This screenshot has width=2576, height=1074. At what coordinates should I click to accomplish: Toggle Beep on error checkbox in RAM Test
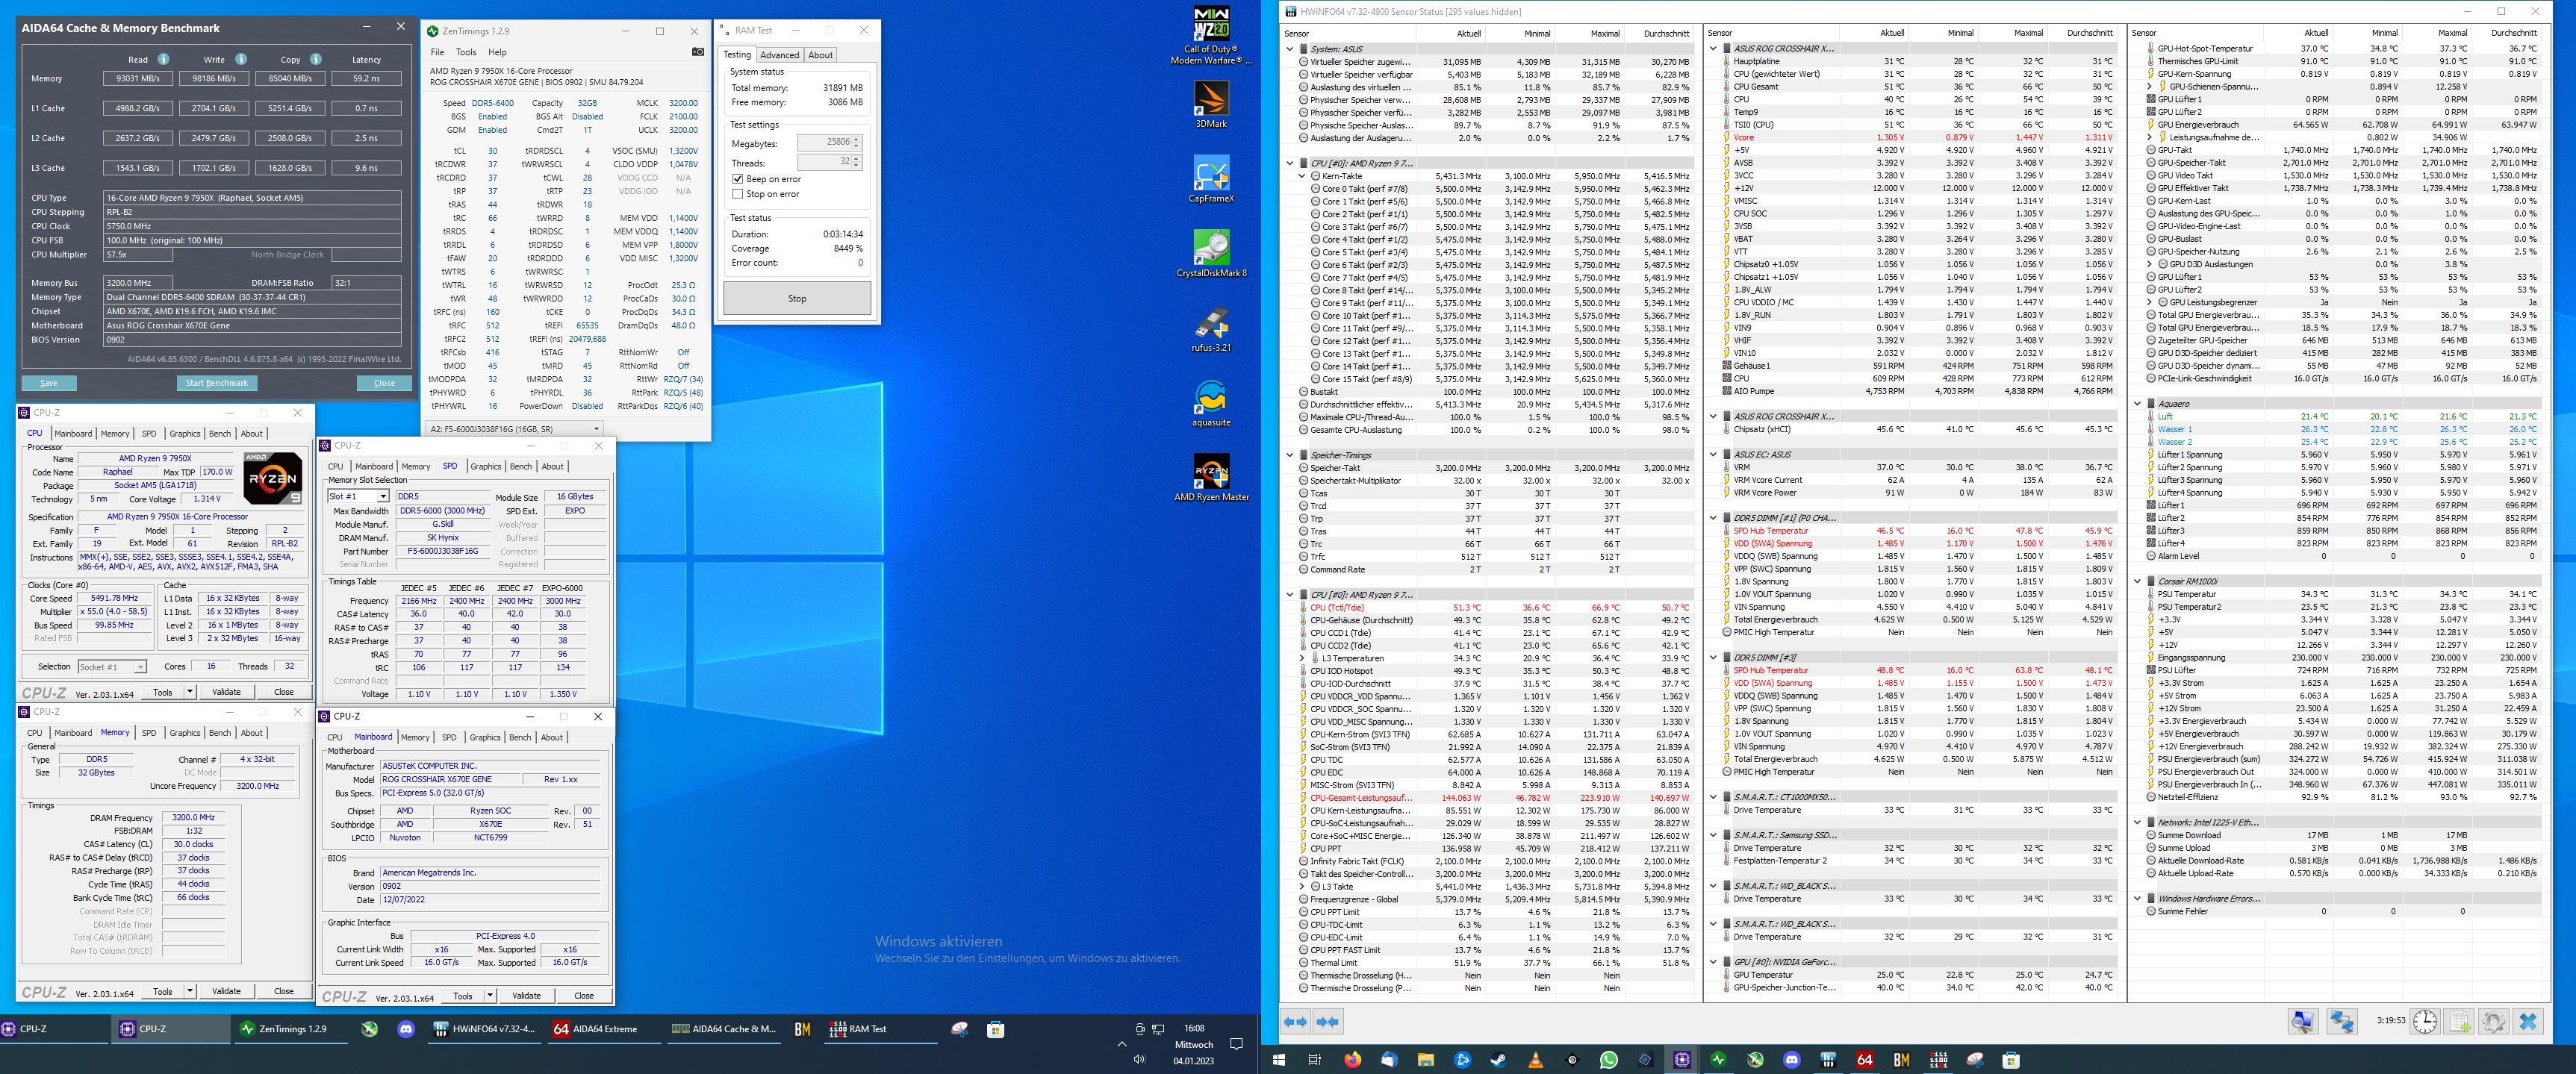738,179
